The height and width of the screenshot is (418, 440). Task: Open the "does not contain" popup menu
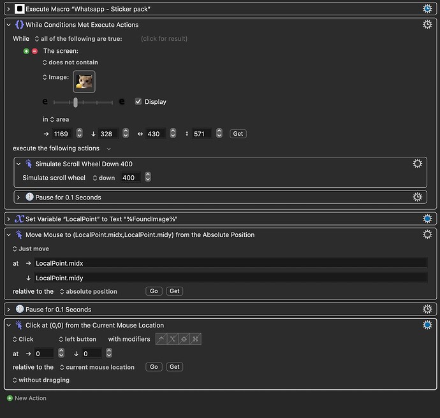click(x=70, y=62)
